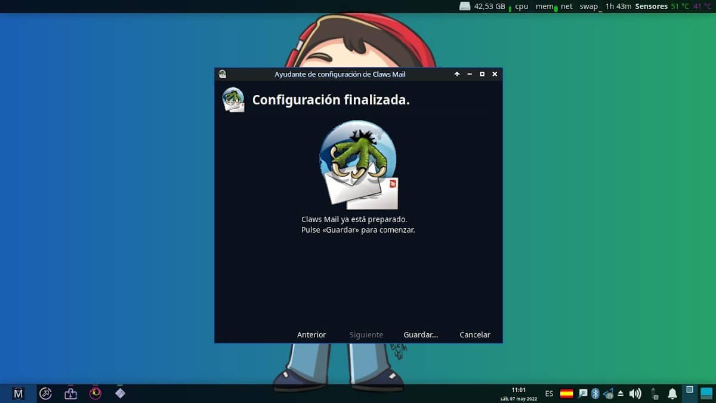Screen dimensions: 716x403
Task: Click the Spanish flag icon in the tray
Action: coord(566,393)
